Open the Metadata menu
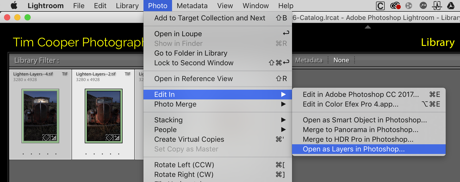Viewport: 460px width, 182px height. coord(192,6)
